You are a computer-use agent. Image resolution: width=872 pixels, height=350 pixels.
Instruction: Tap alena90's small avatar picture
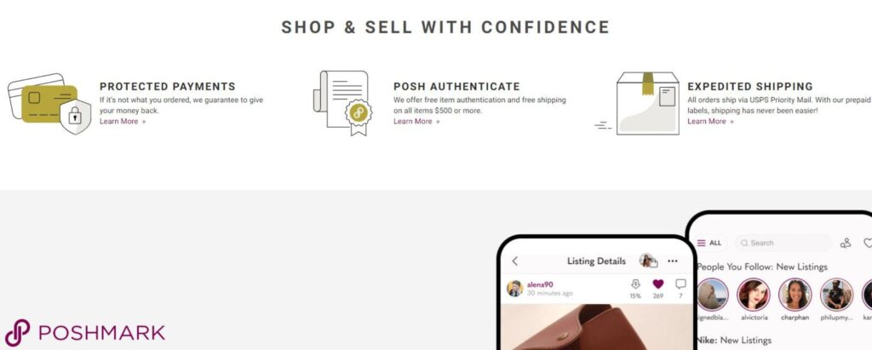(x=514, y=288)
